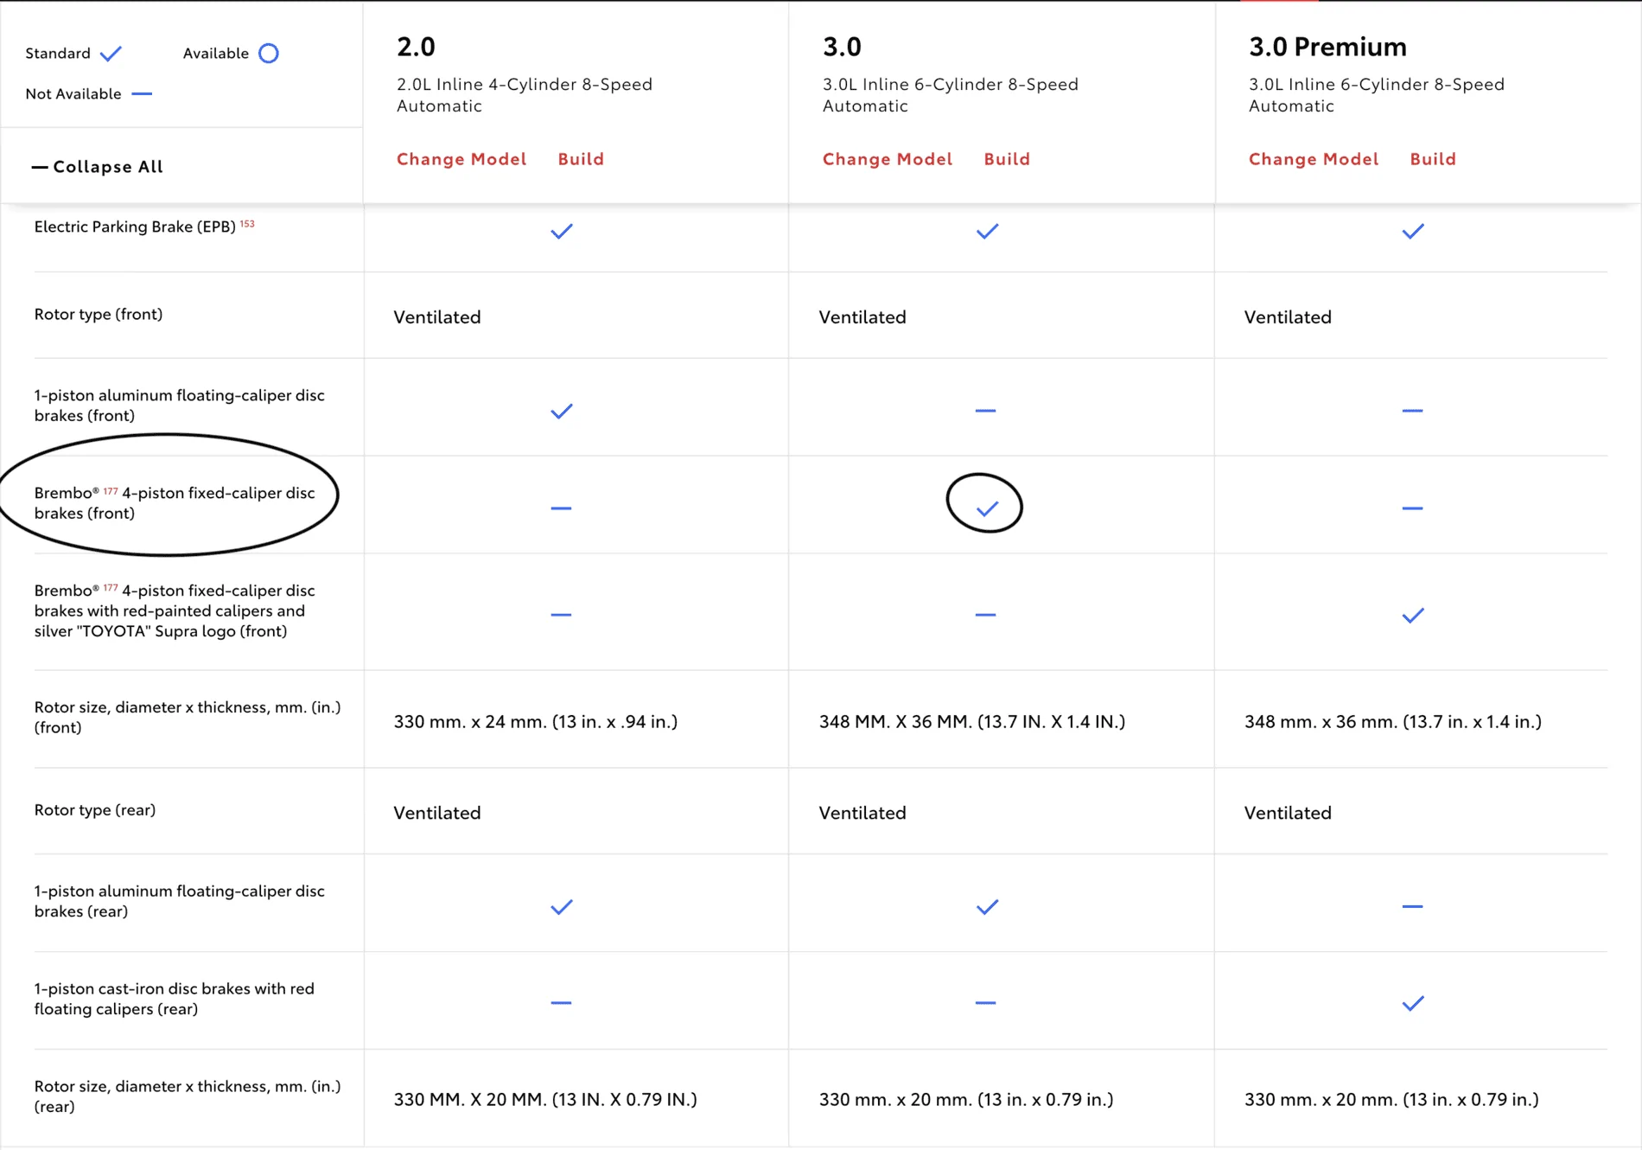Screen dimensions: 1642x1150
Task: Click red-painted Brembo calipers checkmark for 3.0 Premium
Action: click(x=1413, y=616)
